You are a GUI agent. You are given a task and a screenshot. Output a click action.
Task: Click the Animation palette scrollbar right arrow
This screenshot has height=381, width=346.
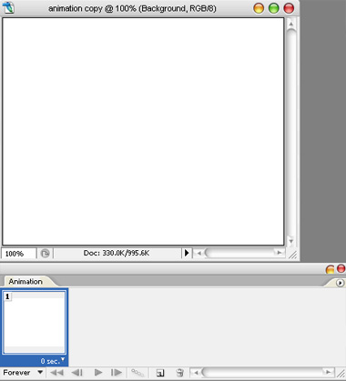328,372
